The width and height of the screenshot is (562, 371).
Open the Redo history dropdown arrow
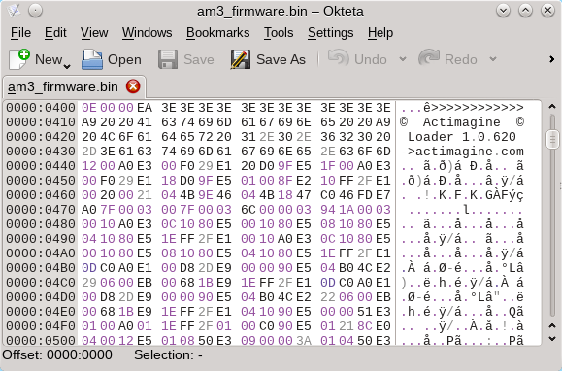point(493,59)
